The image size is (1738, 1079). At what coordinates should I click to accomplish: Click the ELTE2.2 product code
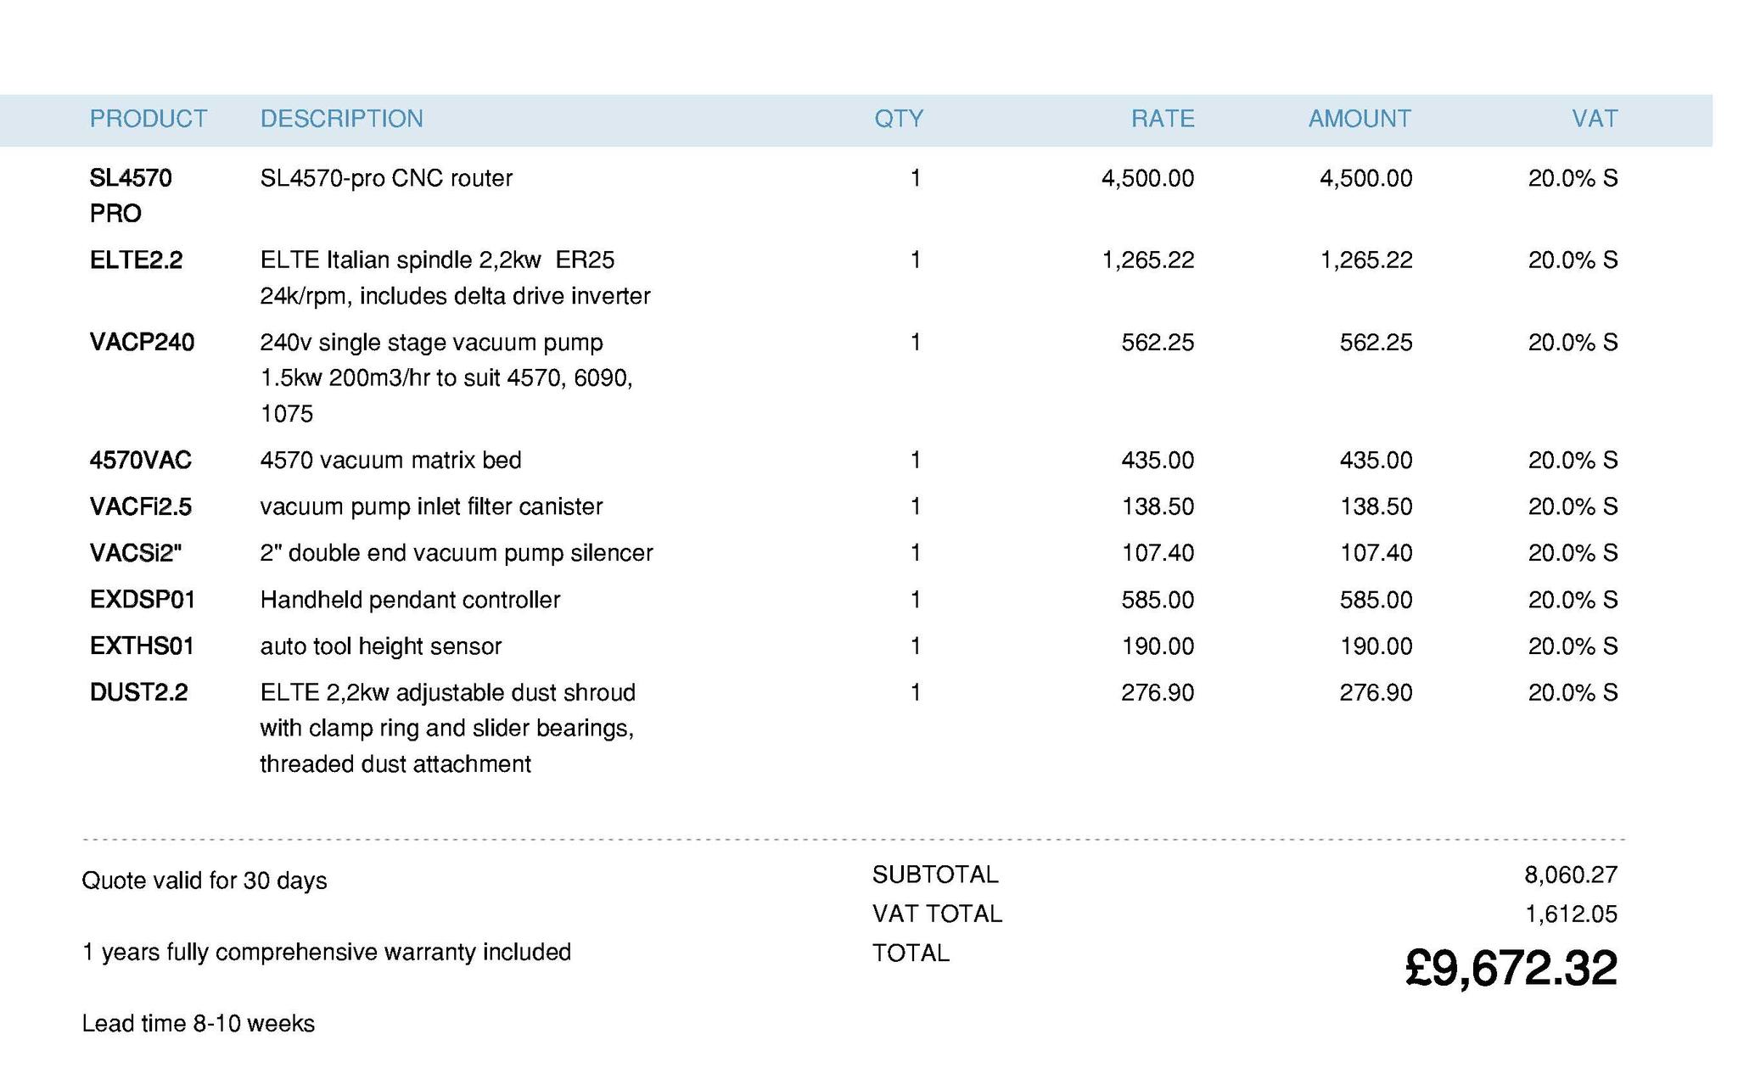136,260
